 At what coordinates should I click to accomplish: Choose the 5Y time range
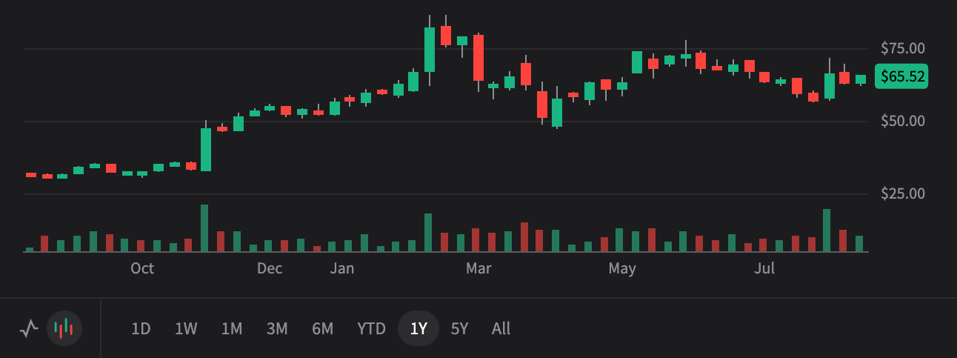[x=459, y=328]
